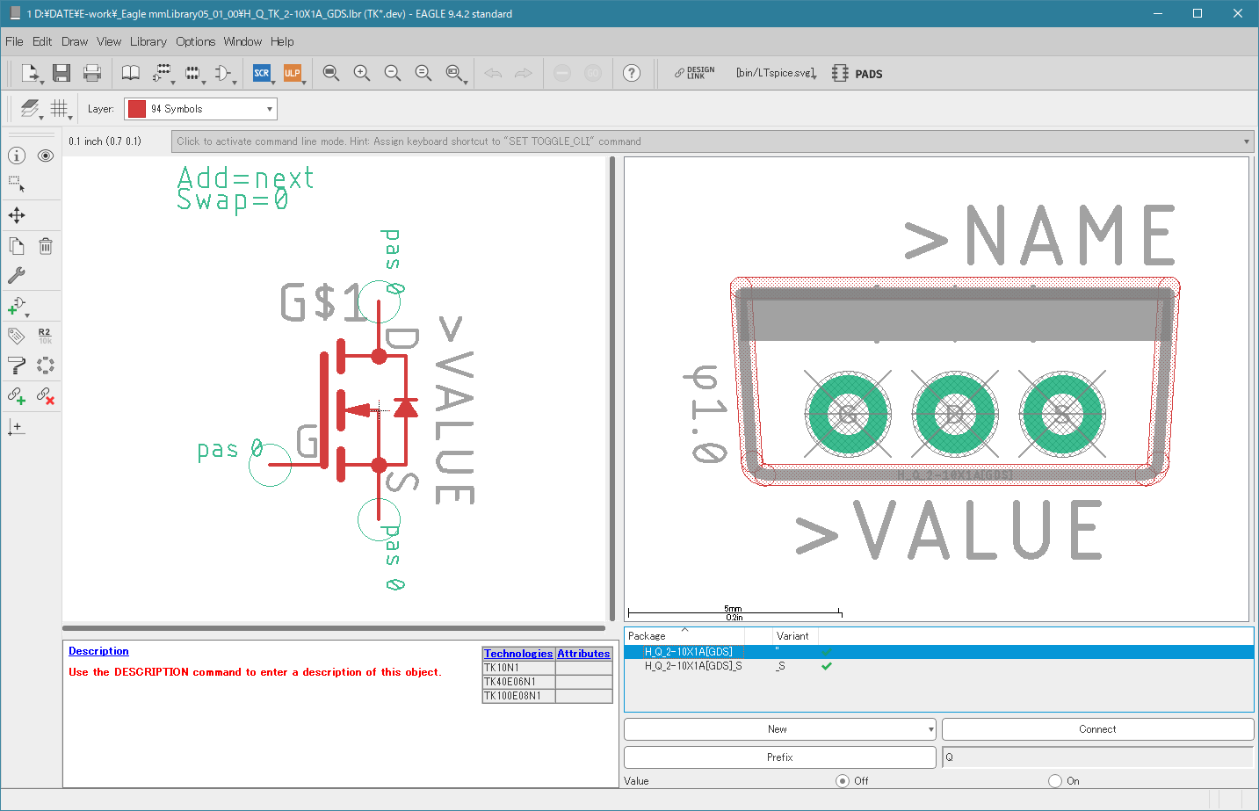The width and height of the screenshot is (1259, 811).
Task: Open the Draw menu
Action: coord(75,41)
